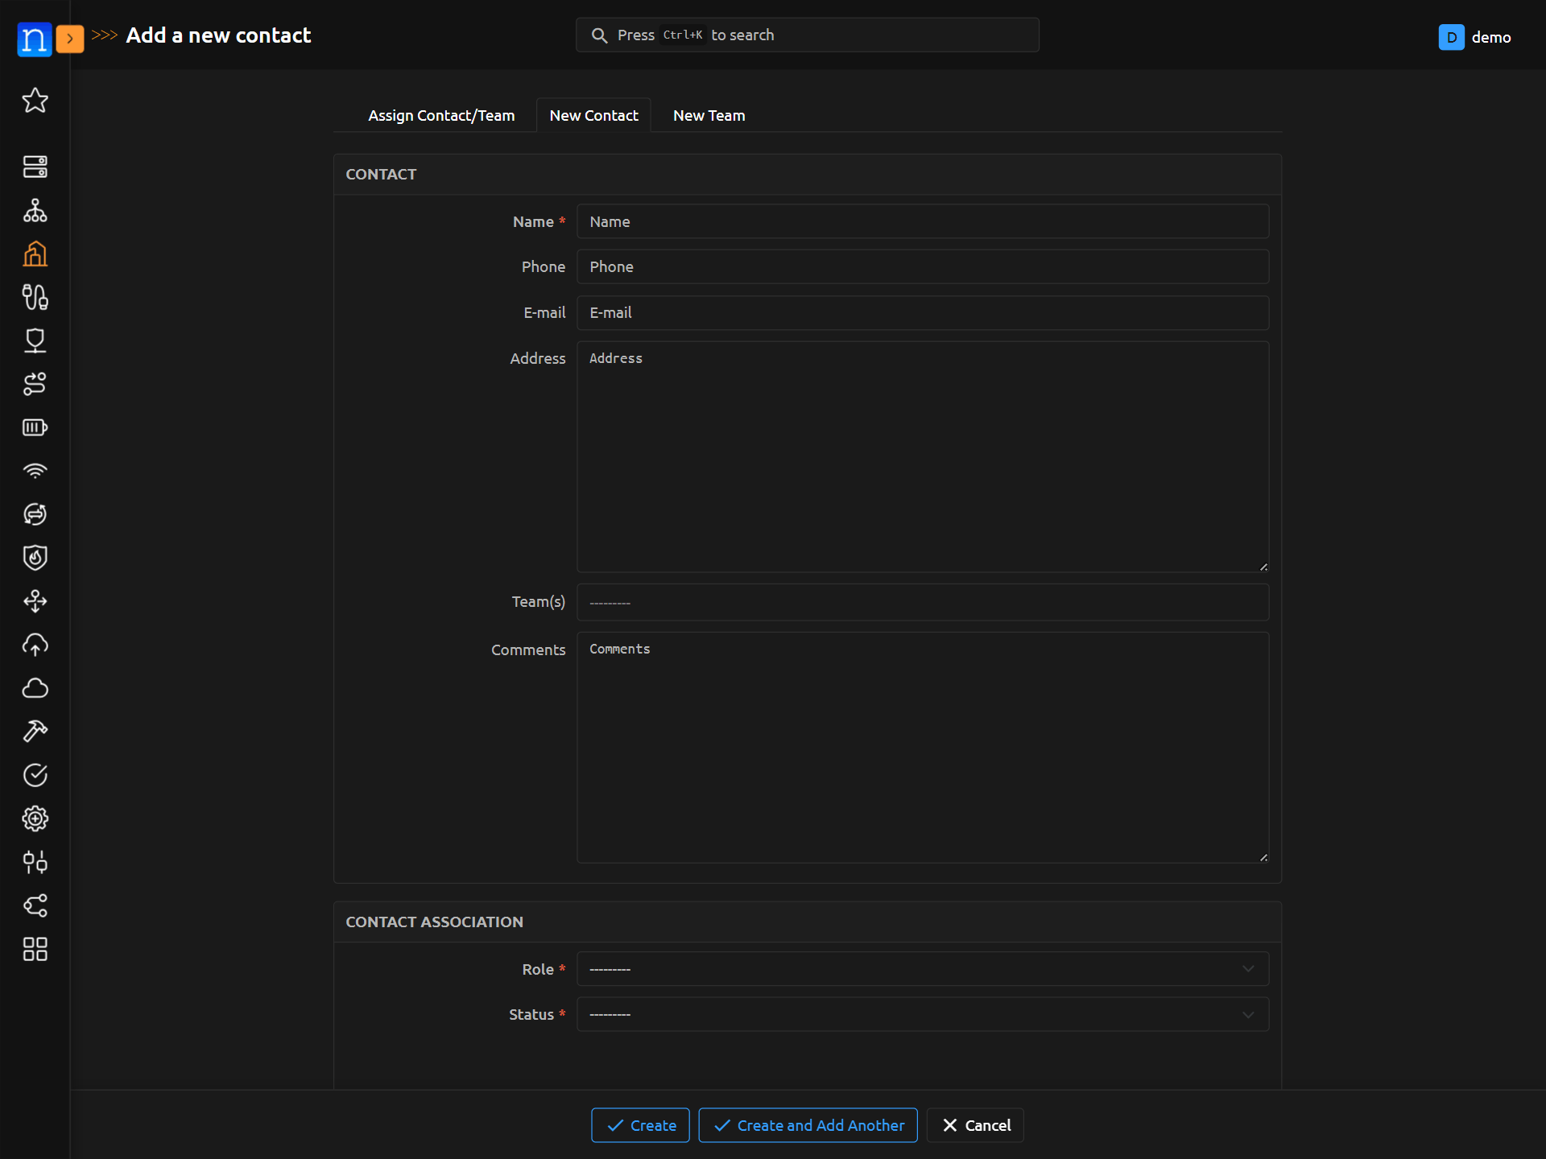Open the cloud sidebar icon
The width and height of the screenshot is (1546, 1159).
pos(35,688)
